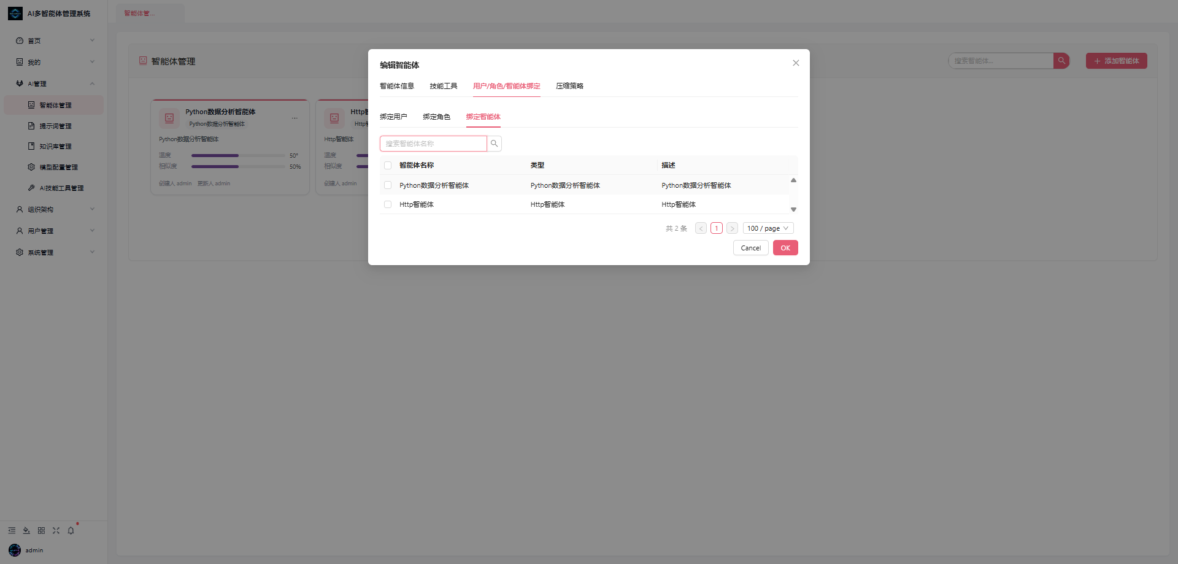The image size is (1178, 564).
Task: Collapse the AI管理 sidebar menu
Action: tap(54, 83)
